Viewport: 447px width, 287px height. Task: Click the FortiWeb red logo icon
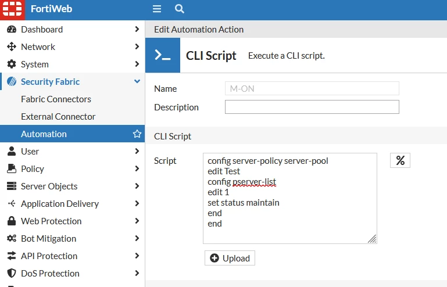pyautogui.click(x=12, y=9)
